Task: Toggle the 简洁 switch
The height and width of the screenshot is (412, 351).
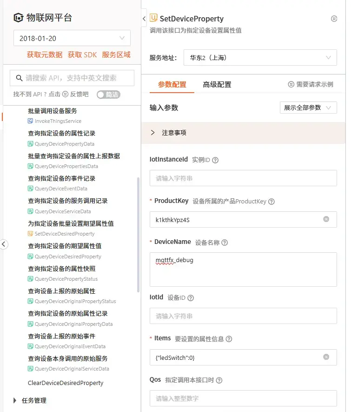Action: click(x=108, y=95)
